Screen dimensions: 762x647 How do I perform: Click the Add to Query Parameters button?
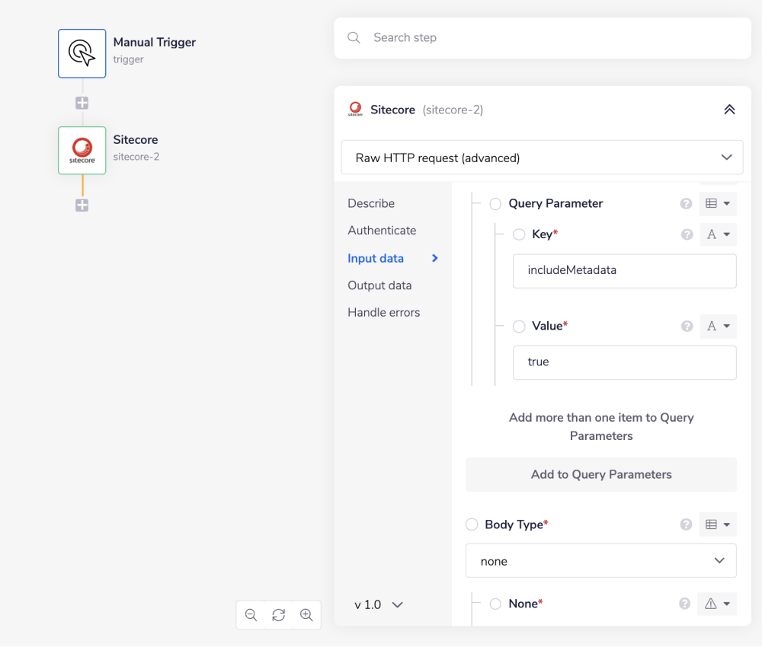600,474
